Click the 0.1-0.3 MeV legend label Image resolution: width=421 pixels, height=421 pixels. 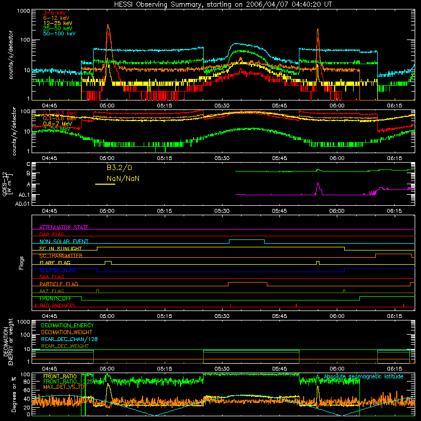60,114
